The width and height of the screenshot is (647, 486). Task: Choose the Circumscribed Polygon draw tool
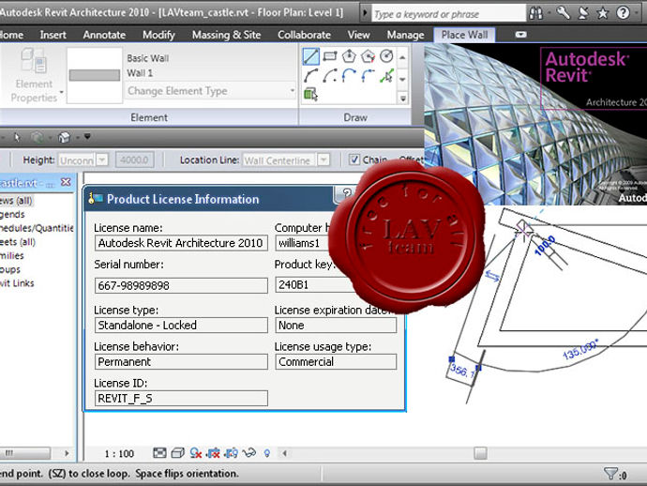[368, 55]
